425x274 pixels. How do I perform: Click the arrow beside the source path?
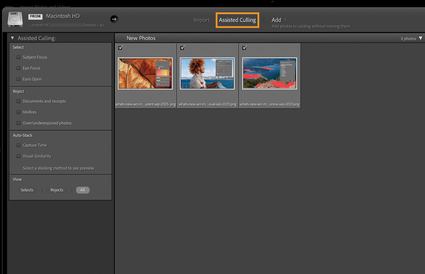pos(114,19)
